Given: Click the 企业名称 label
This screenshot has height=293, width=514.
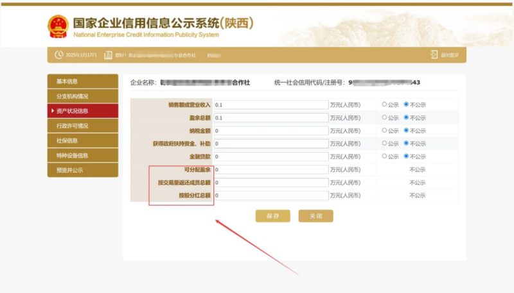Looking at the screenshot, I should click(143, 83).
